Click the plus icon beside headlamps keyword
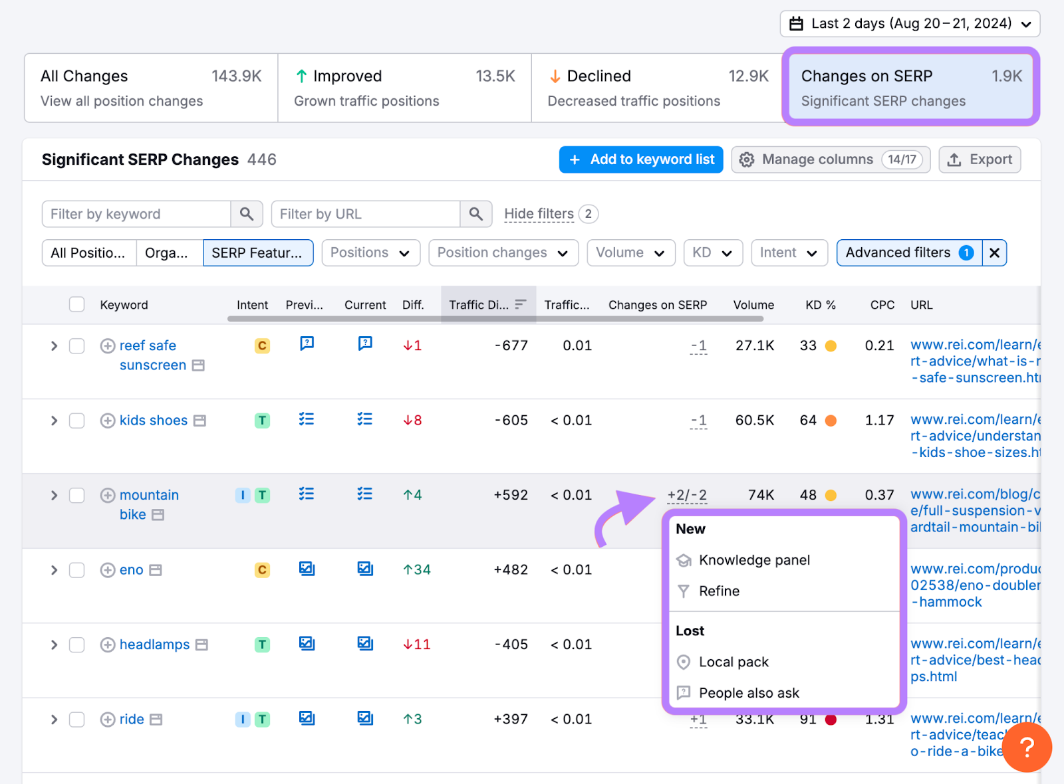This screenshot has height=784, width=1064. 108,645
